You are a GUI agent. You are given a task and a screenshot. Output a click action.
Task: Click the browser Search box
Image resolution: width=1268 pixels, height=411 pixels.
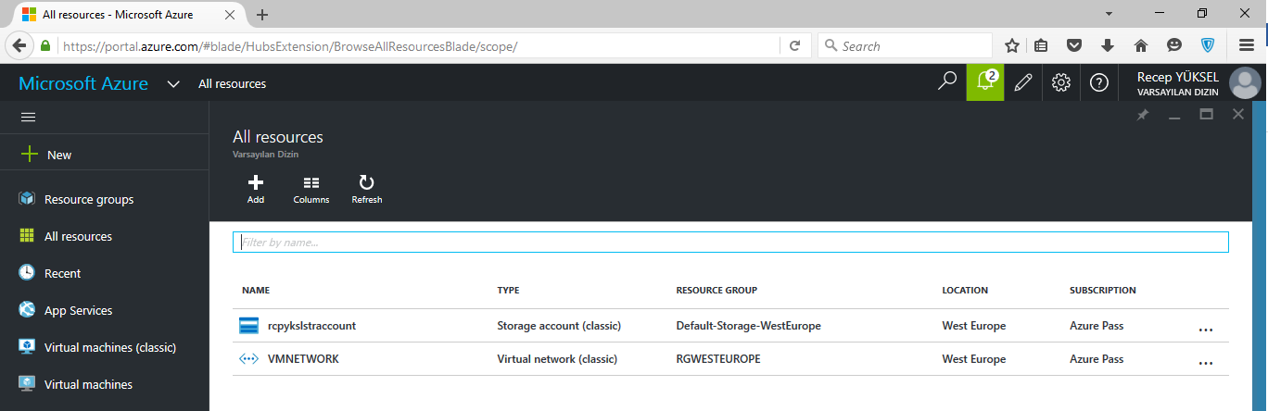[x=905, y=45]
